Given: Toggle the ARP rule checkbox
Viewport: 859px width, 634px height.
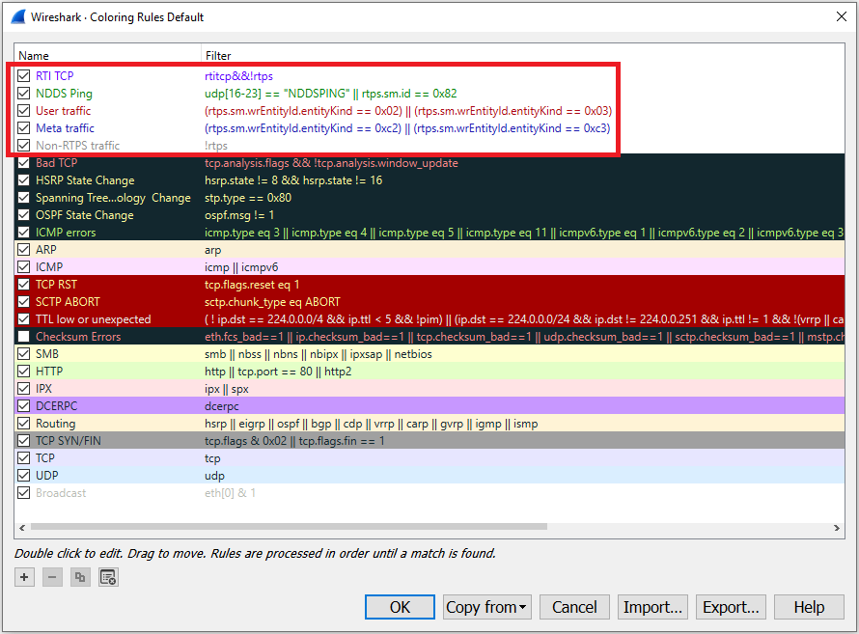Looking at the screenshot, I should tap(23, 250).
